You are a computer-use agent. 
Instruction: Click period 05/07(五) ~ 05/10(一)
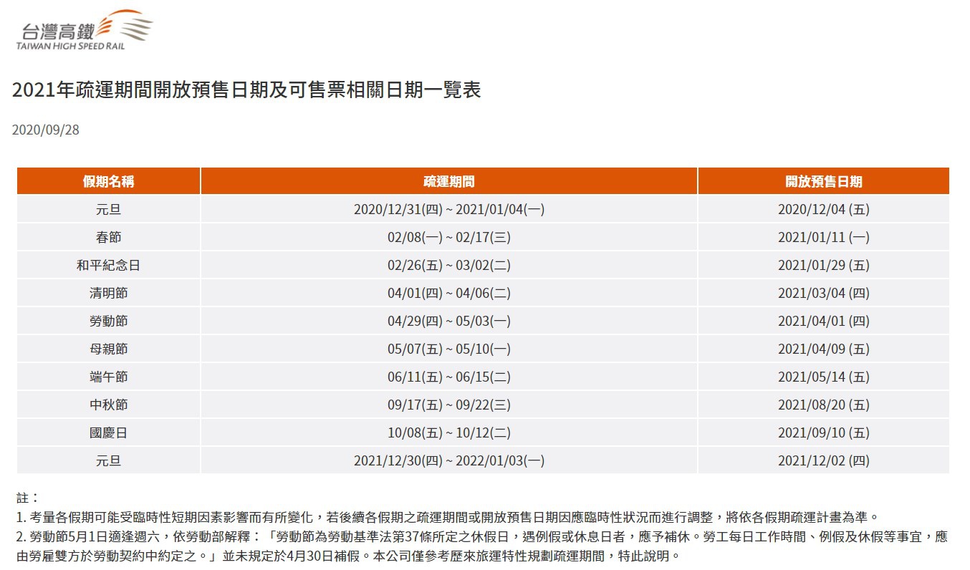449,349
